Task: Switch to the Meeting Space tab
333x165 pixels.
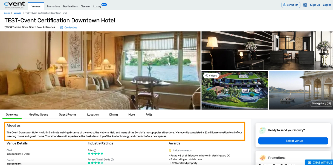Action: pos(39,114)
